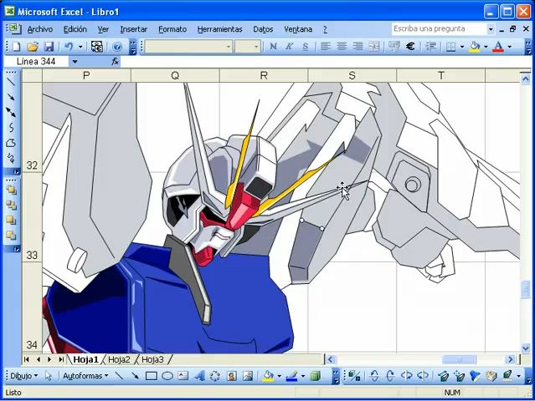The width and height of the screenshot is (535, 401).
Task: Open the Borders dropdown arrow
Action: point(462,47)
